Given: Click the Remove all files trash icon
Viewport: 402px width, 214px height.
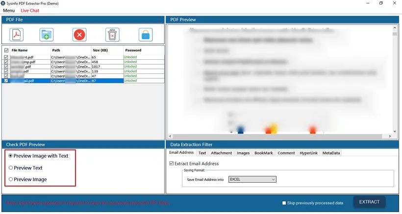Looking at the screenshot, I should tap(112, 35).
